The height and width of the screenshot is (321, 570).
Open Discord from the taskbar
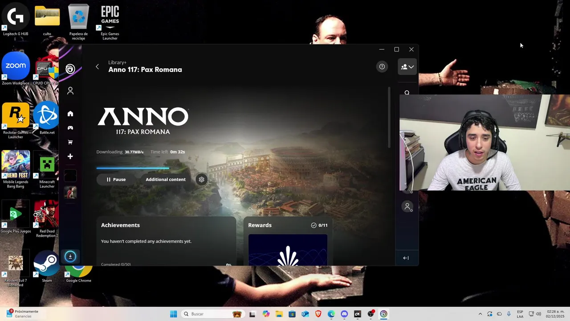pos(344,314)
